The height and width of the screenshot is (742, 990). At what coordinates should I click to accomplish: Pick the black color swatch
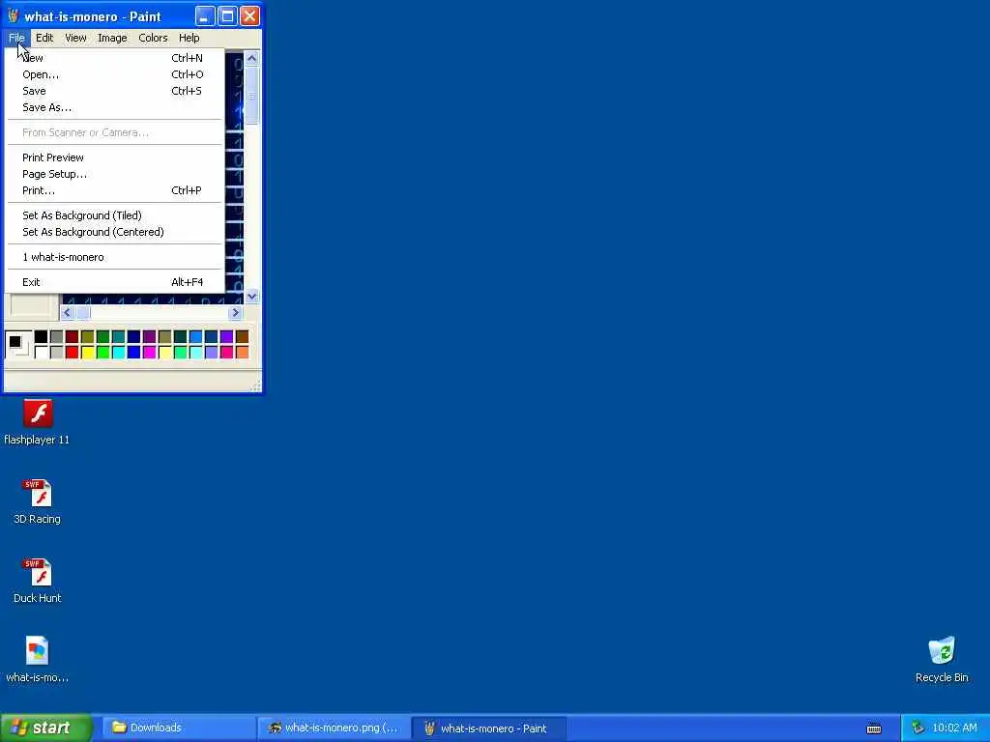coord(41,337)
